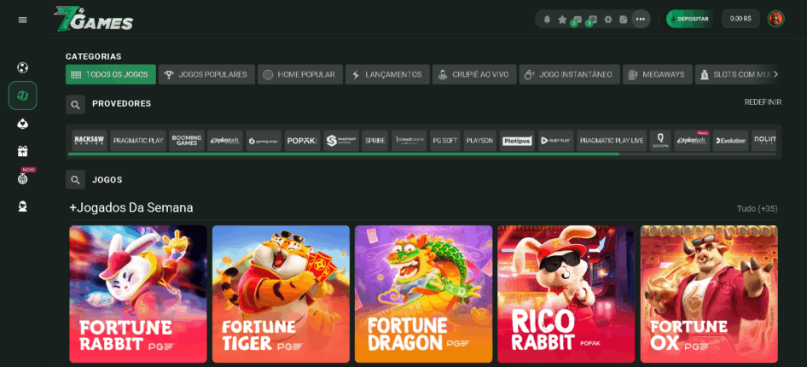Select the JOGOS POPULARES category
Screen dimensions: 807x367
[207, 74]
